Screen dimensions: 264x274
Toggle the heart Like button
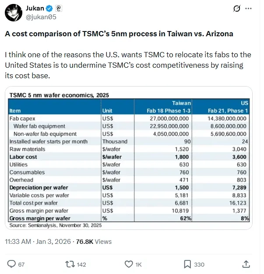[129, 264]
